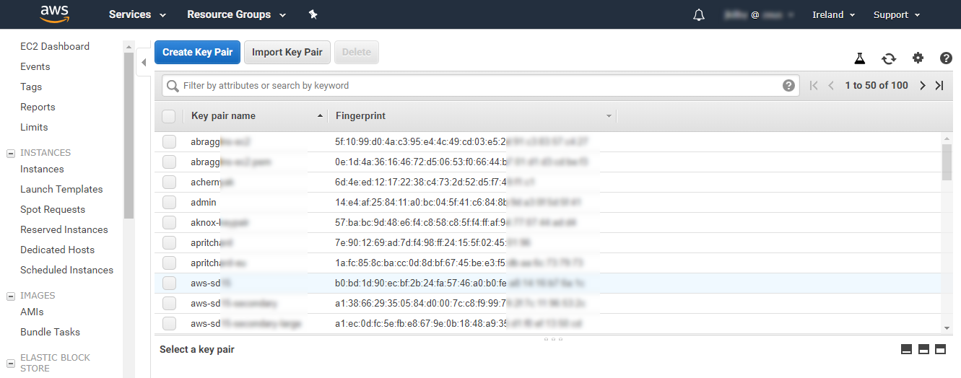Go to the next page of results
This screenshot has width=961, height=378.
[922, 85]
